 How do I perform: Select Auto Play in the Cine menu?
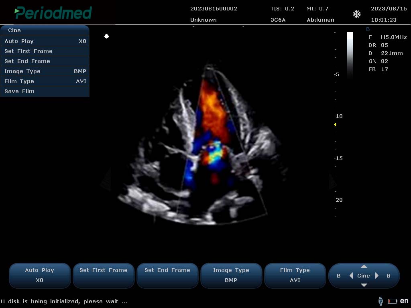(x=45, y=41)
